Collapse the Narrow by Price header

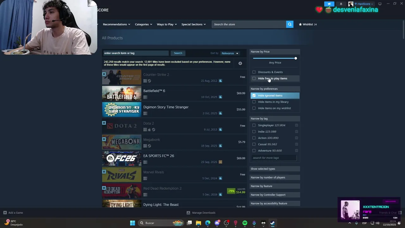coord(275,52)
